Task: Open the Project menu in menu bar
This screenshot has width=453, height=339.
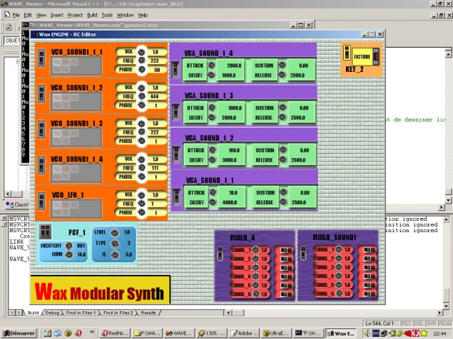Action: 75,14
